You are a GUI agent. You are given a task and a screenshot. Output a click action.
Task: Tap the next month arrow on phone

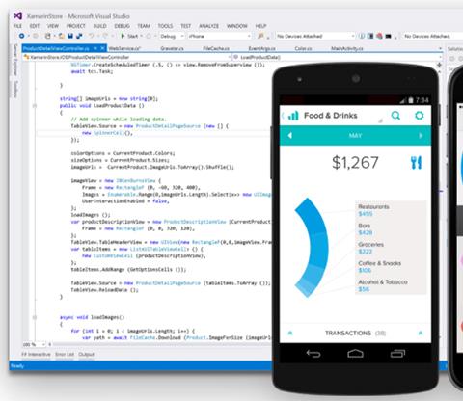click(x=421, y=136)
